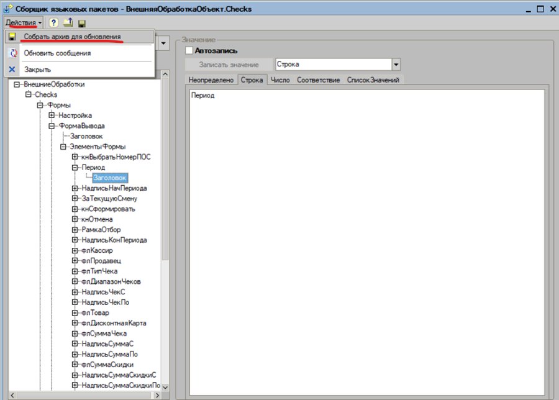Click the refresh icon beside Обновить сообщения
The width and height of the screenshot is (559, 400).
coord(13,53)
